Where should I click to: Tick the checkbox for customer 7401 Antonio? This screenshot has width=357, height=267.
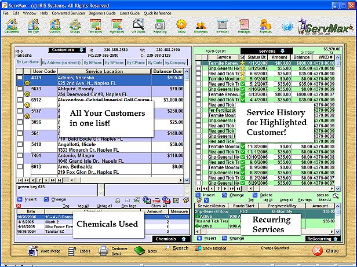(x=20, y=155)
